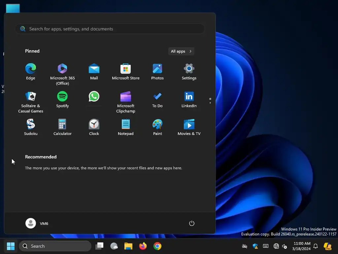This screenshot has width=338, height=254.
Task: Open File Explorer from the taskbar
Action: (128, 246)
